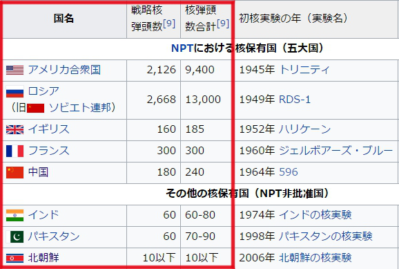Click the 1964年 text
399x269 pixels.
pyautogui.click(x=257, y=172)
